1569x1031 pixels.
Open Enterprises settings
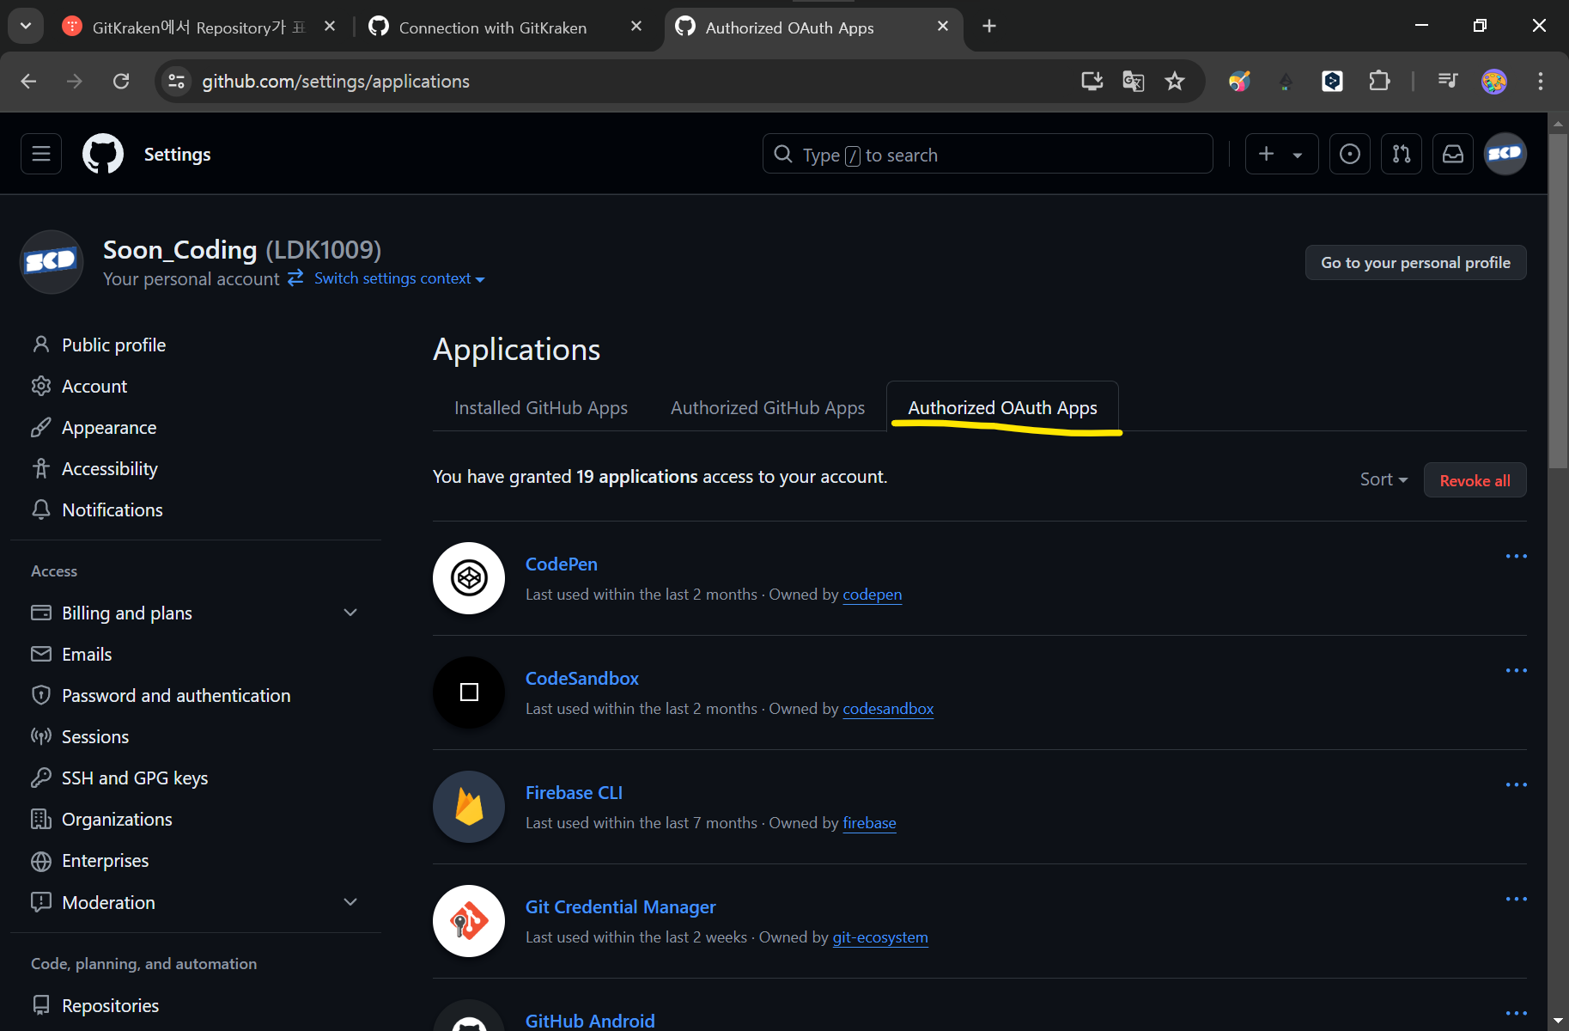105,860
